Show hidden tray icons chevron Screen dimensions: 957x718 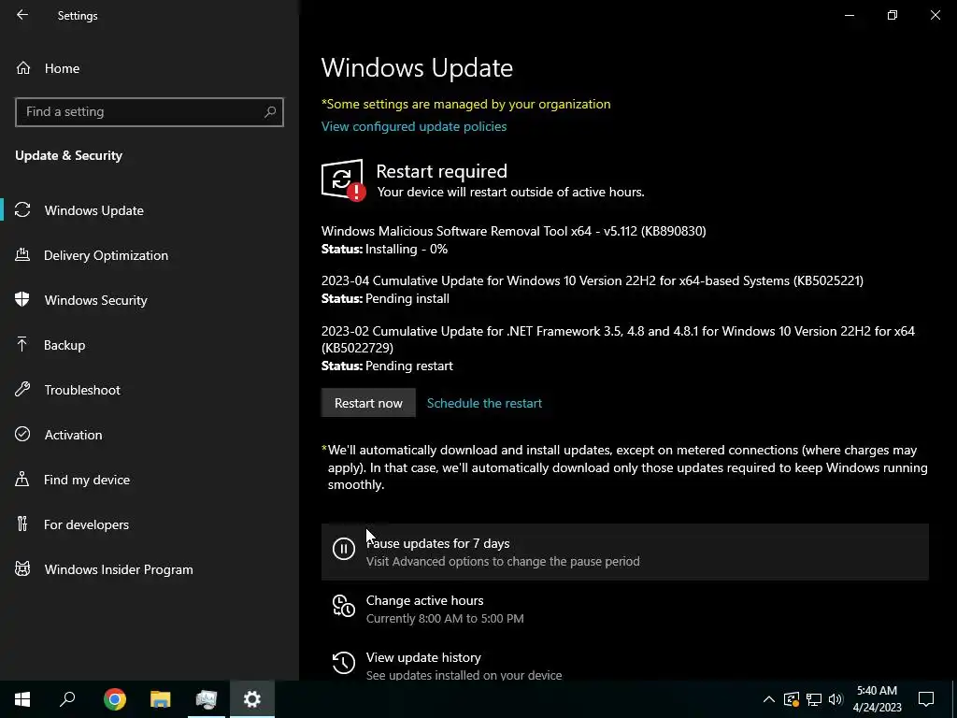coord(769,699)
